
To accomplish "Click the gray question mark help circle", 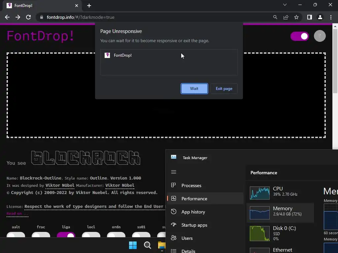I will [320, 36].
